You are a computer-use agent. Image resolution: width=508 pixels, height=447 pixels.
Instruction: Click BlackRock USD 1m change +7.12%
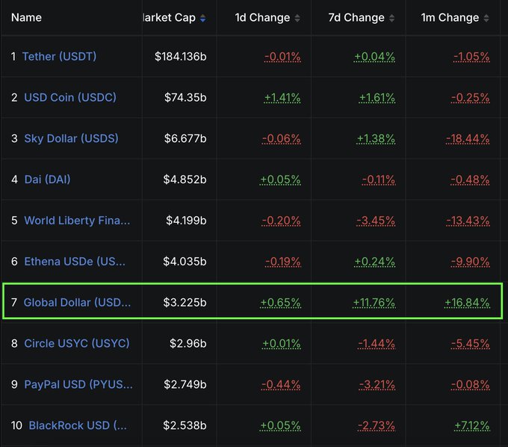[x=472, y=425]
